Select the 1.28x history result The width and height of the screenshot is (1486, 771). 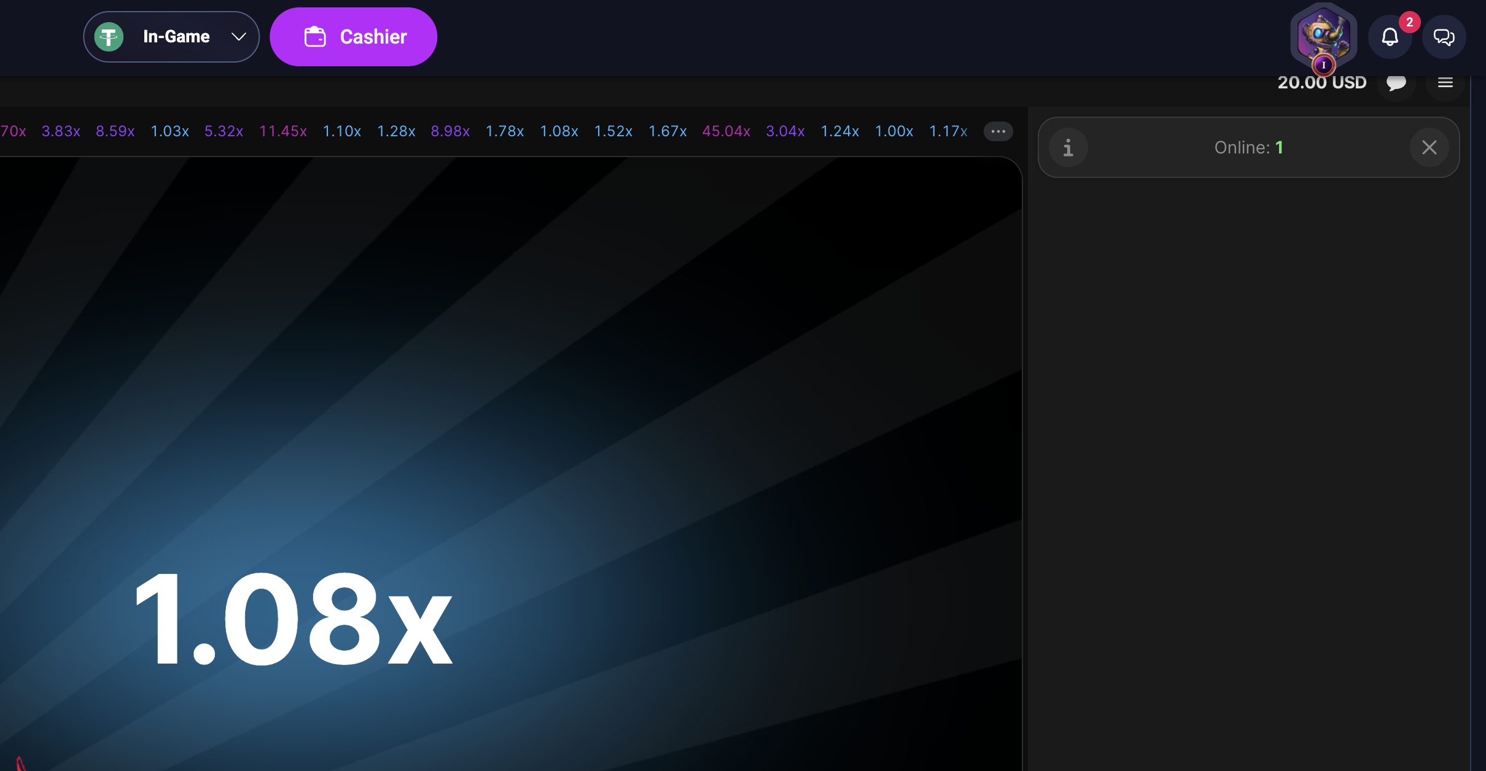coord(396,131)
